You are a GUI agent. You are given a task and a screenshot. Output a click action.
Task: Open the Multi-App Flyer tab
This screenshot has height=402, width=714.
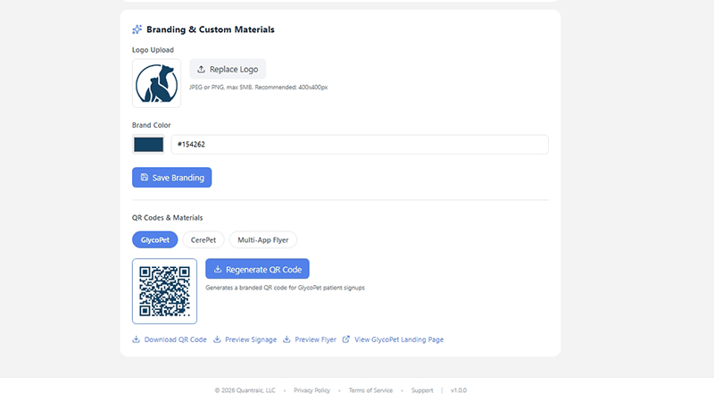point(262,239)
